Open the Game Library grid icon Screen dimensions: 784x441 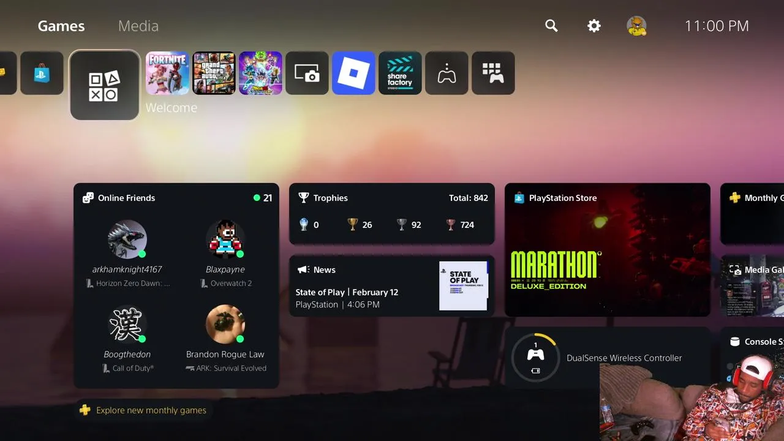pos(493,73)
